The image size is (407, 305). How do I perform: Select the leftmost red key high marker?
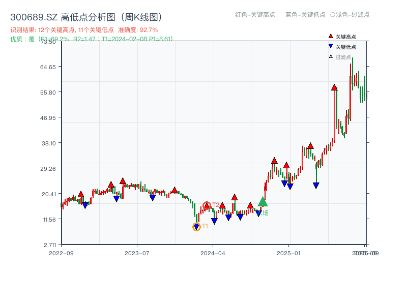point(81,194)
